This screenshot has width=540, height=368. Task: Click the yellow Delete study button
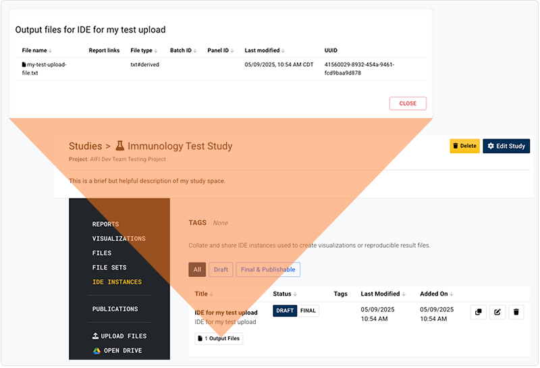[464, 146]
